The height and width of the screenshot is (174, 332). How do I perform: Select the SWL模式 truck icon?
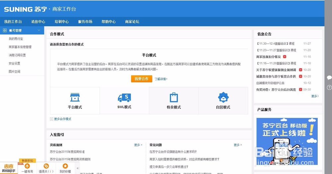pyautogui.click(x=124, y=97)
